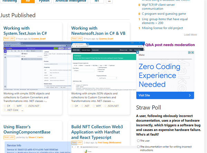The width and height of the screenshot is (207, 153).
Task: Star the JSON.NET tag on Newtonsoft.Json card
Action: [105, 106]
